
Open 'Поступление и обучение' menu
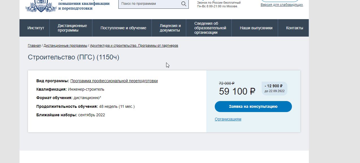coord(123,28)
